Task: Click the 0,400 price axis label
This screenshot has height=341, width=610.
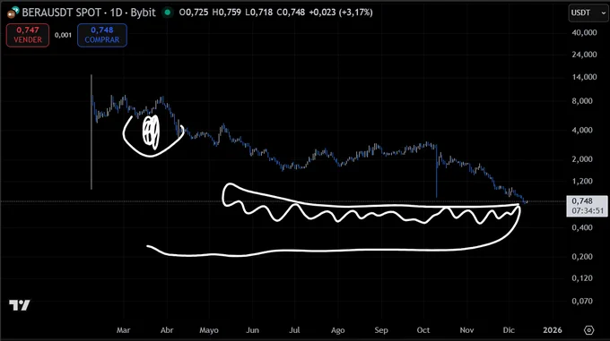Action: (582, 227)
